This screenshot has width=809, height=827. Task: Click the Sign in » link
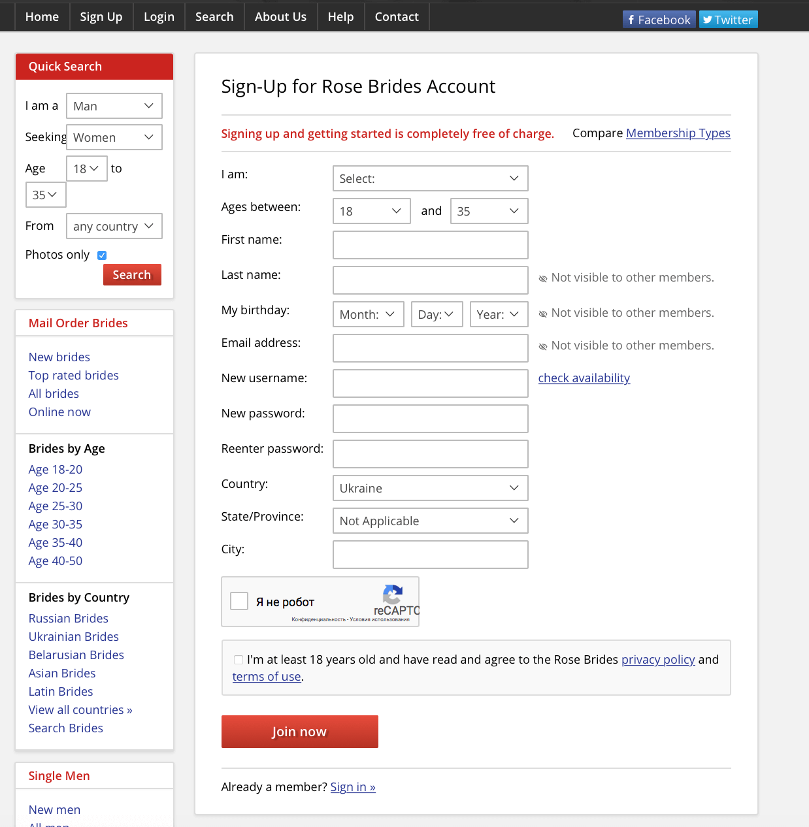(353, 787)
